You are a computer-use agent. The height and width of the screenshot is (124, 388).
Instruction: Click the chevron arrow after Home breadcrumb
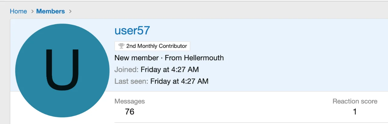click(x=32, y=11)
